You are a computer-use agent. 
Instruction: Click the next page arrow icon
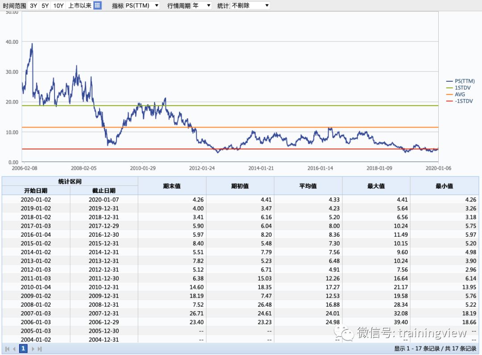point(33,348)
